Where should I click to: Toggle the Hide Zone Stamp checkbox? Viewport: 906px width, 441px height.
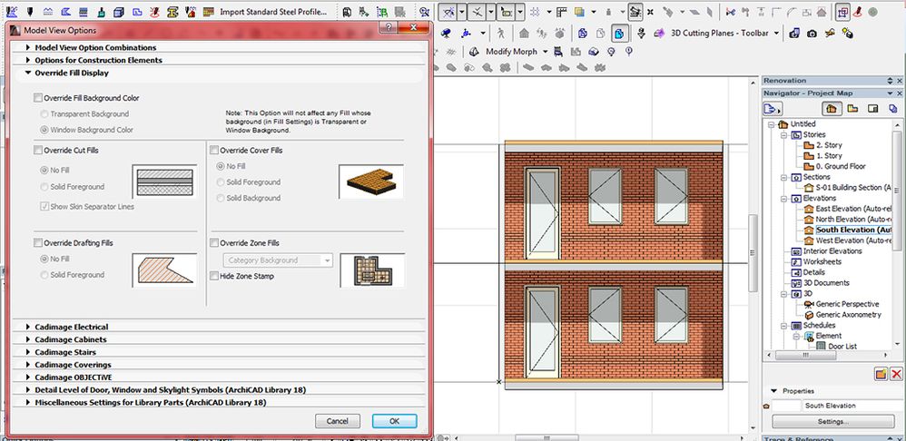pyautogui.click(x=213, y=276)
